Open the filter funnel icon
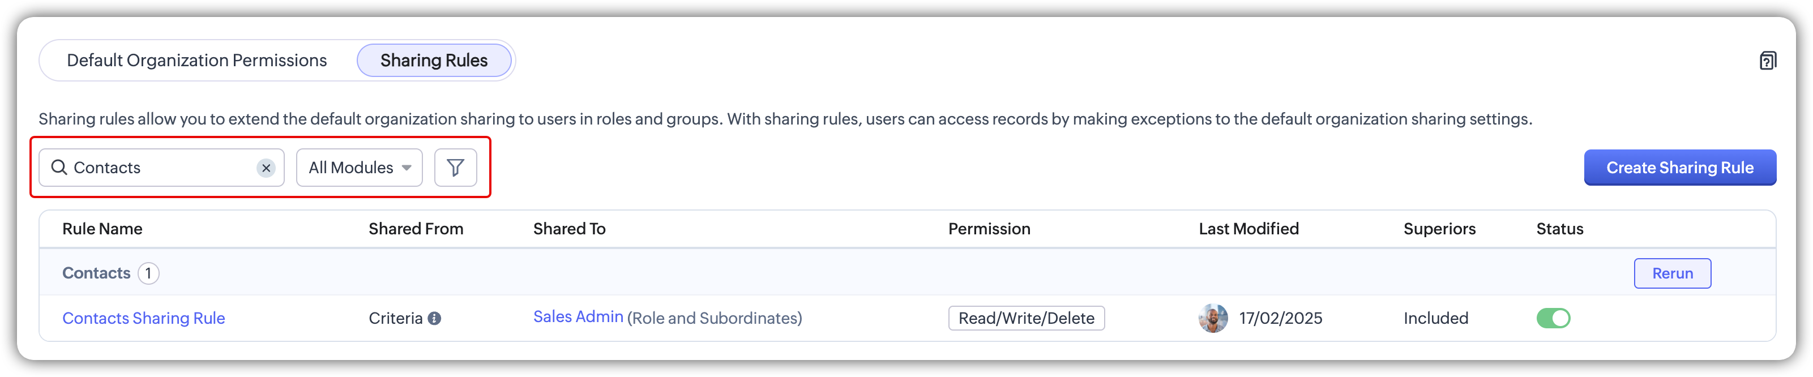 [x=455, y=168]
